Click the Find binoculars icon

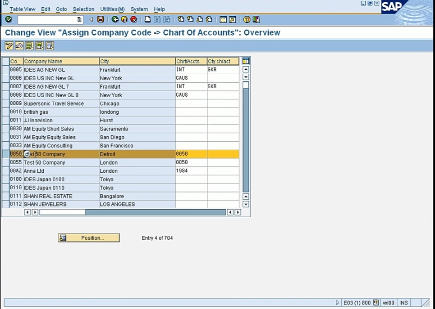pos(157,19)
